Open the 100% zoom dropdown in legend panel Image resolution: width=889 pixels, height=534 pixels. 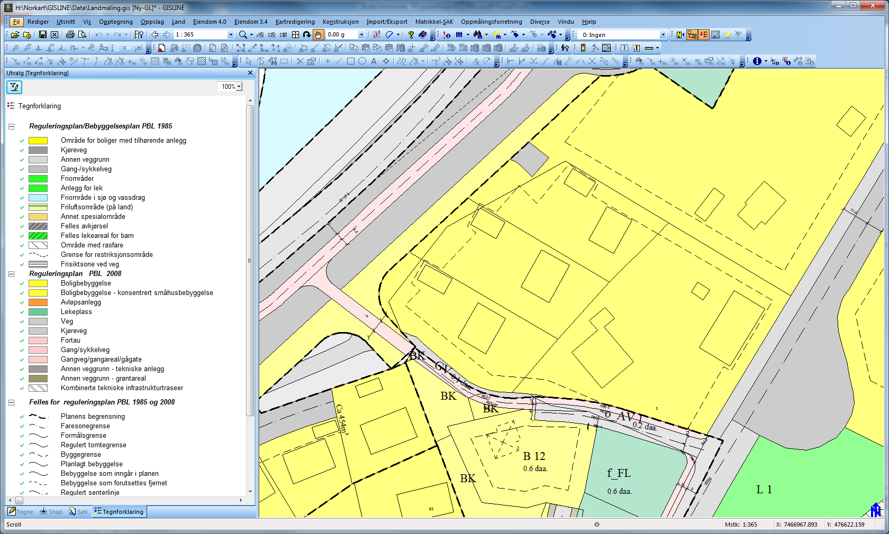tap(239, 87)
